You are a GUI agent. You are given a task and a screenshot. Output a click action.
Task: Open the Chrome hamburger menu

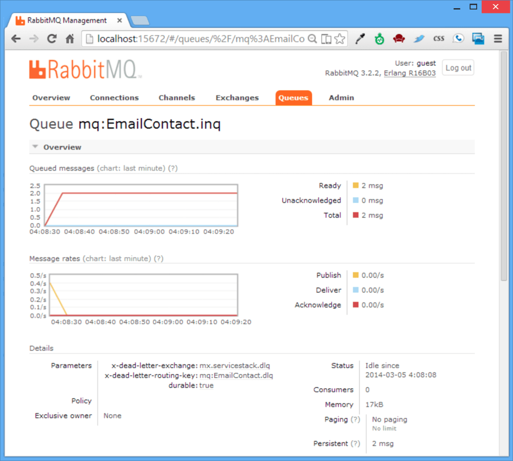click(x=498, y=38)
